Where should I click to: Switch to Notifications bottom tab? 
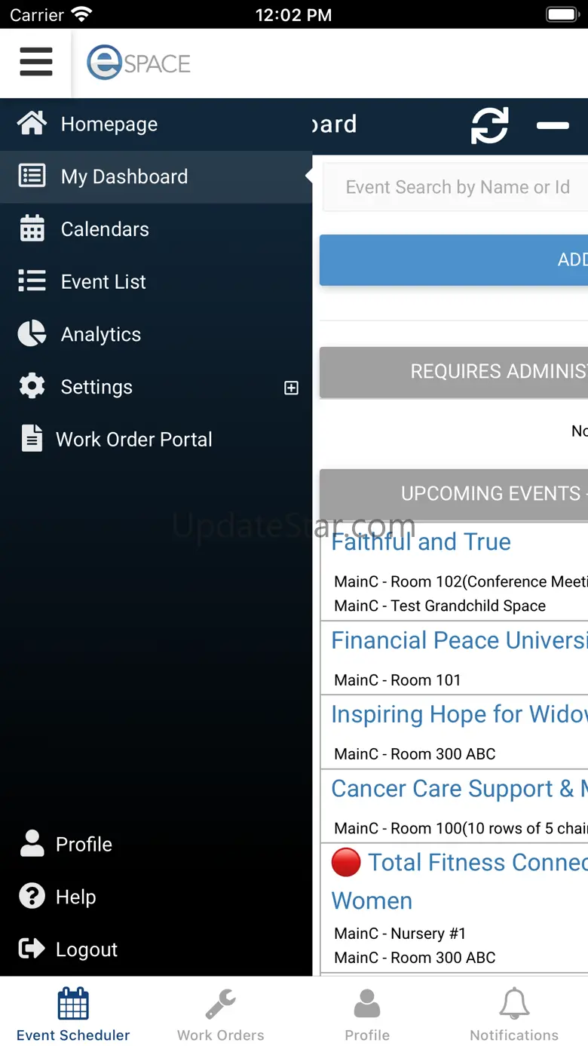click(515, 1014)
